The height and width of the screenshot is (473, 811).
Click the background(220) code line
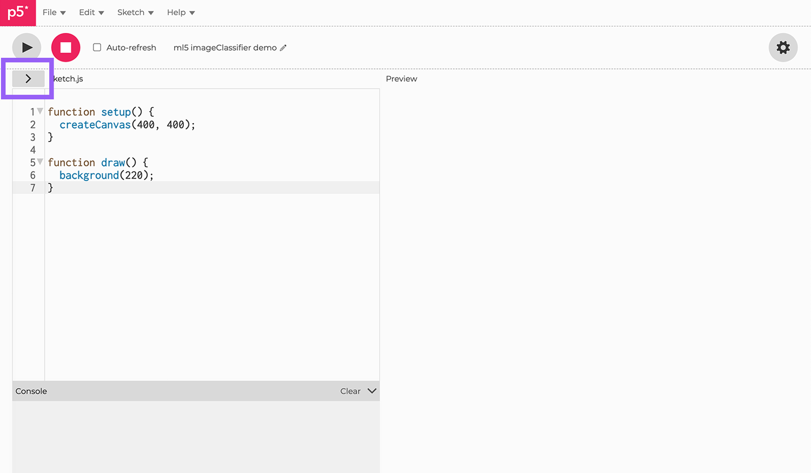[x=106, y=175]
